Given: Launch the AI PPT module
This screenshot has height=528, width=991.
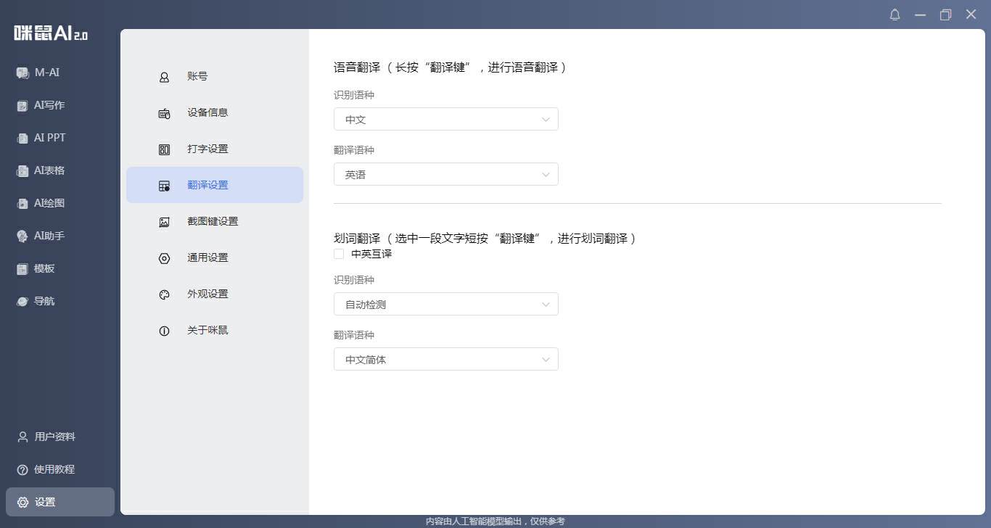Looking at the screenshot, I should tap(49, 138).
